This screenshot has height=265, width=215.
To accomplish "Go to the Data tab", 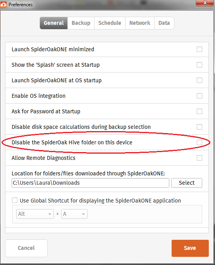I will tap(164, 23).
